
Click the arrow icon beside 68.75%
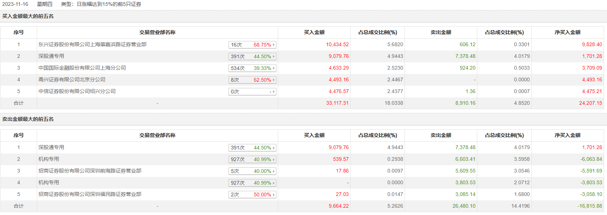[274, 45]
